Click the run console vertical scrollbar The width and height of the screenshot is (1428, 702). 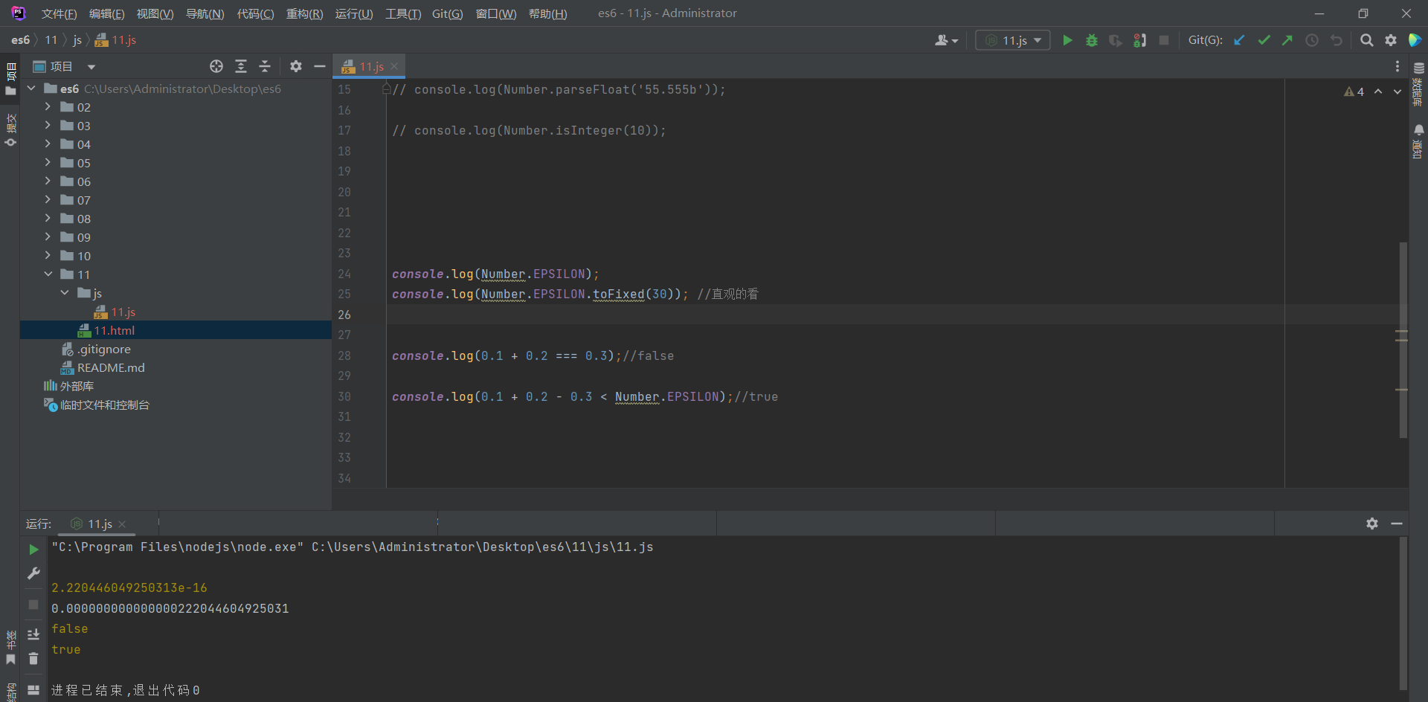pyautogui.click(x=1403, y=614)
